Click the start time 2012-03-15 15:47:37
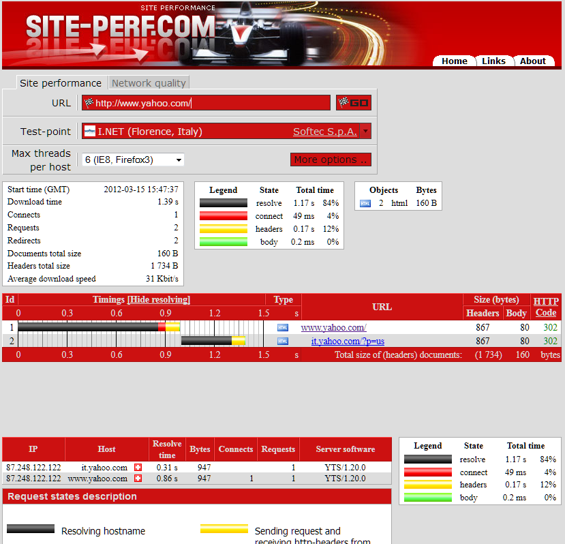This screenshot has width=565, height=544. point(141,190)
